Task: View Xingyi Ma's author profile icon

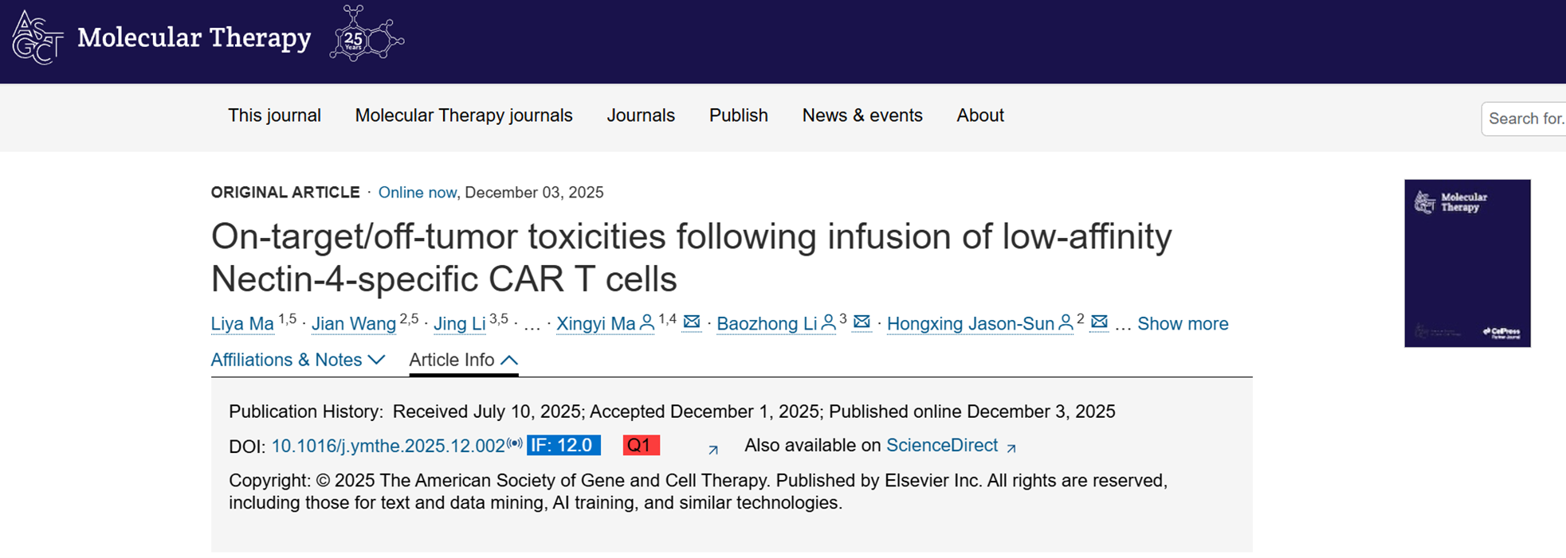Action: point(647,323)
